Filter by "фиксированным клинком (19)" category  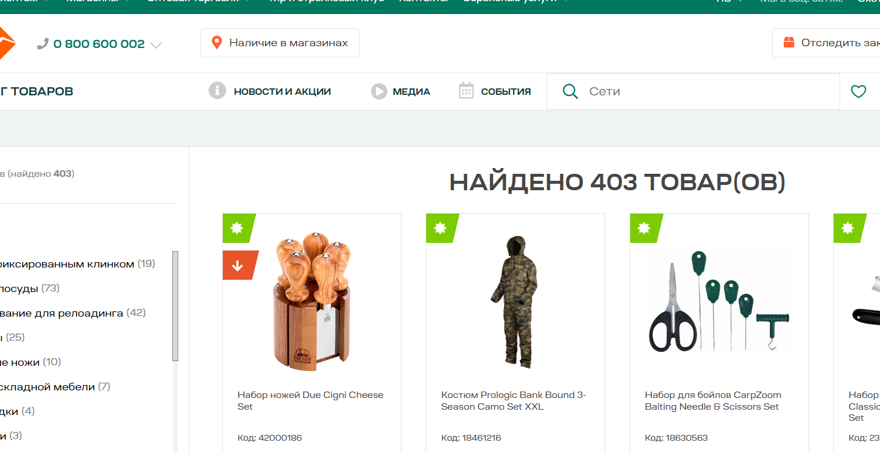[77, 264]
